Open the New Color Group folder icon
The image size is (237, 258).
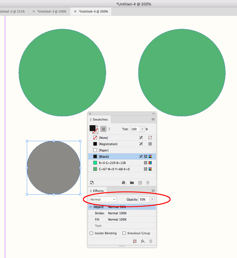(132, 182)
